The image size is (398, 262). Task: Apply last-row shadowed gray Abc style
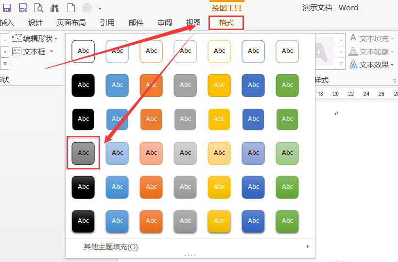185,221
